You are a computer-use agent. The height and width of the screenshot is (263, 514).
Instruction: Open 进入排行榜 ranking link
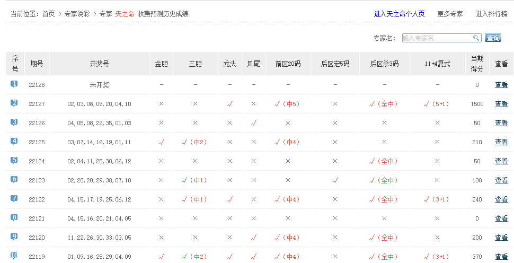click(x=491, y=14)
